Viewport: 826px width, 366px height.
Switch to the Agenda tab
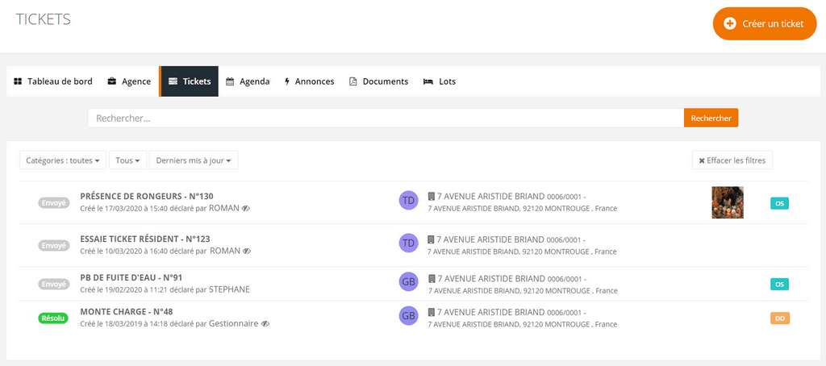[248, 81]
